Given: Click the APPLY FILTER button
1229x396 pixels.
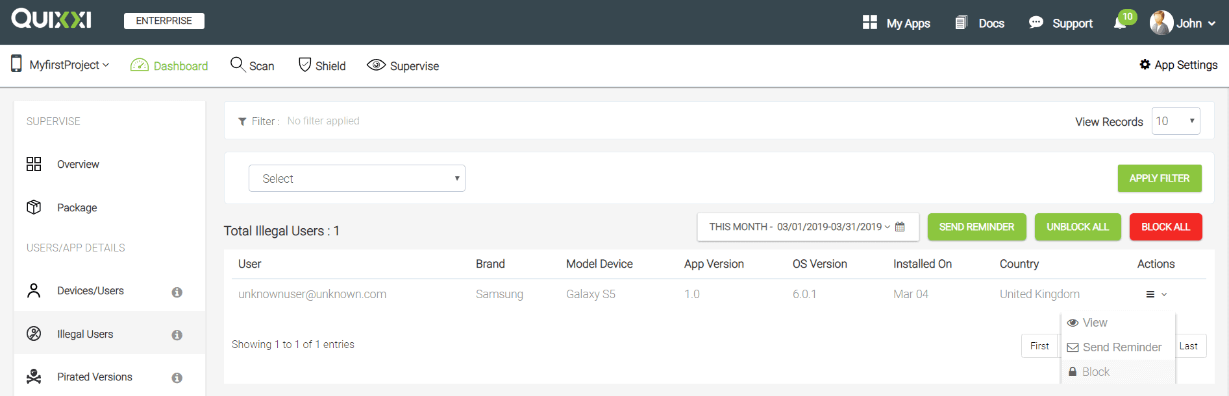Looking at the screenshot, I should coord(1160,178).
